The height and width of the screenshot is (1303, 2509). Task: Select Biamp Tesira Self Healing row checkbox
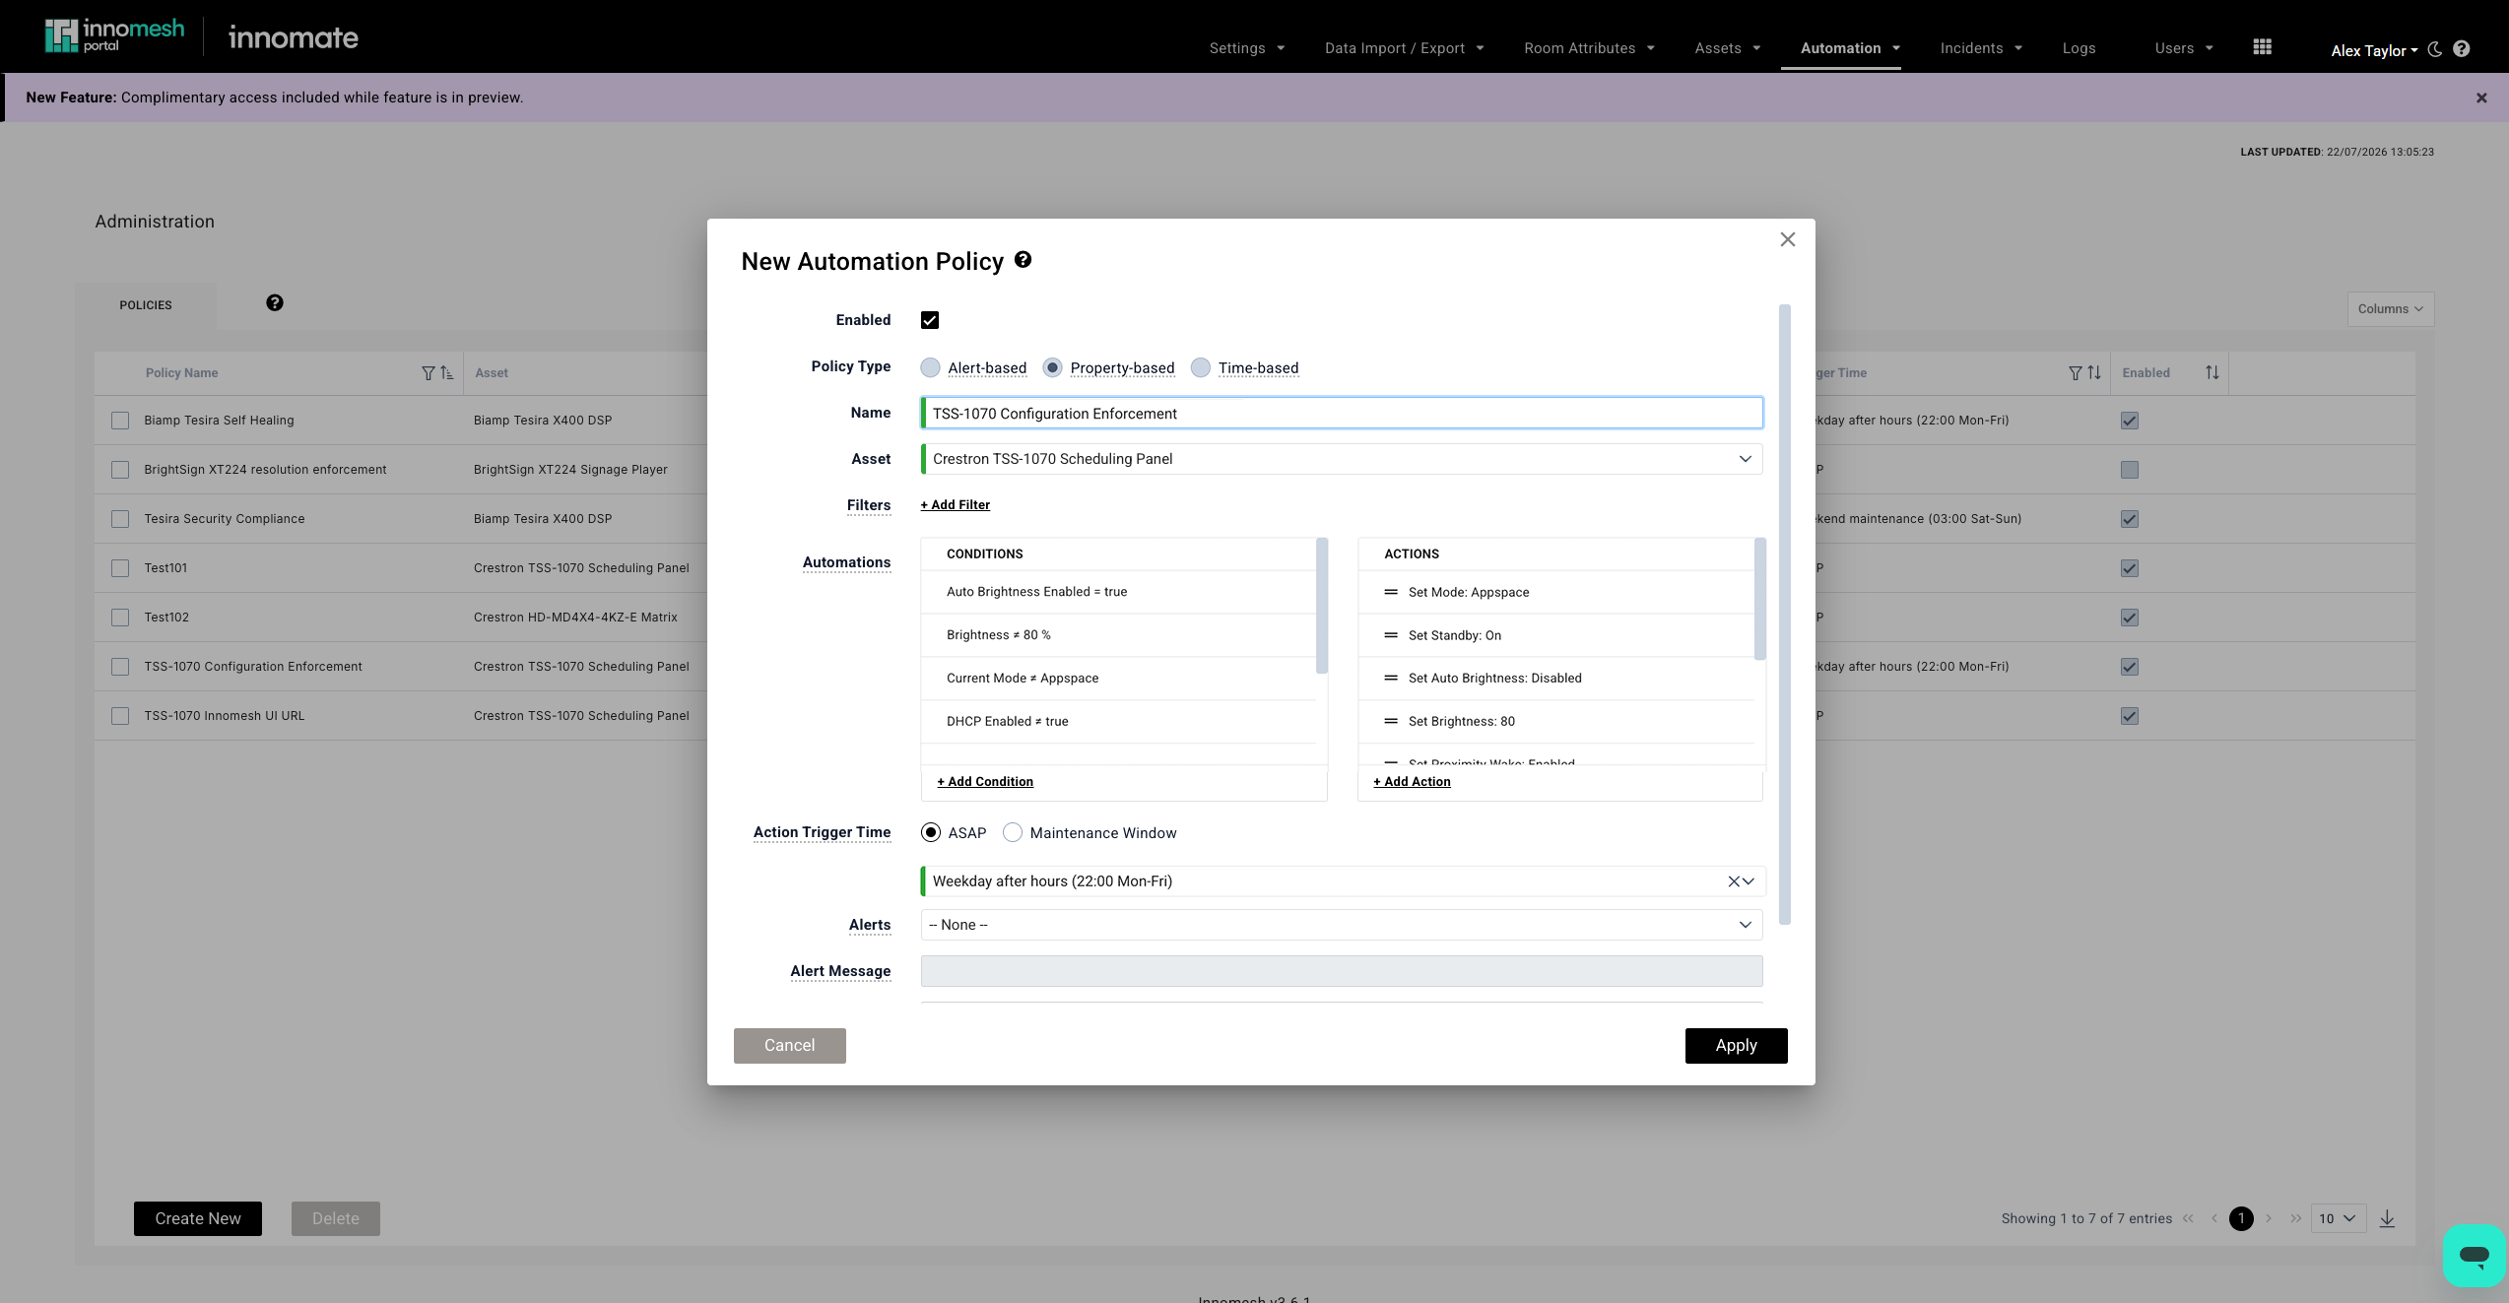coord(120,421)
